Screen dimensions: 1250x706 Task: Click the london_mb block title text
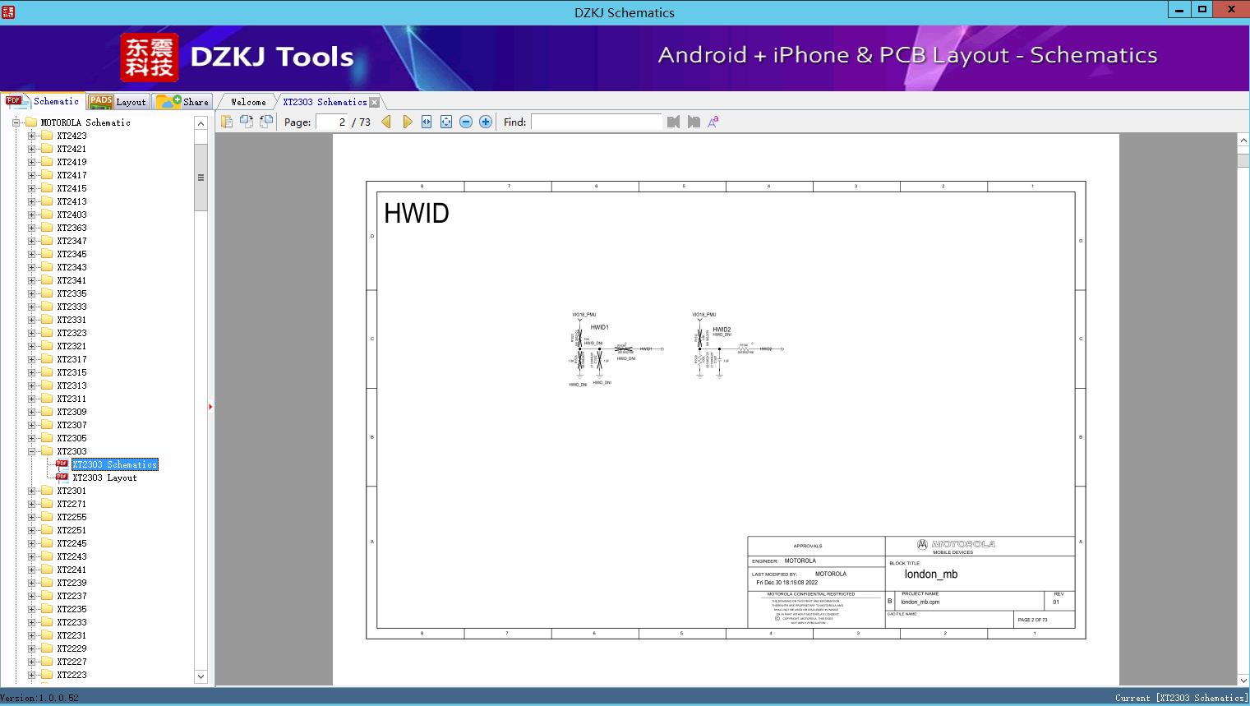pos(931,574)
